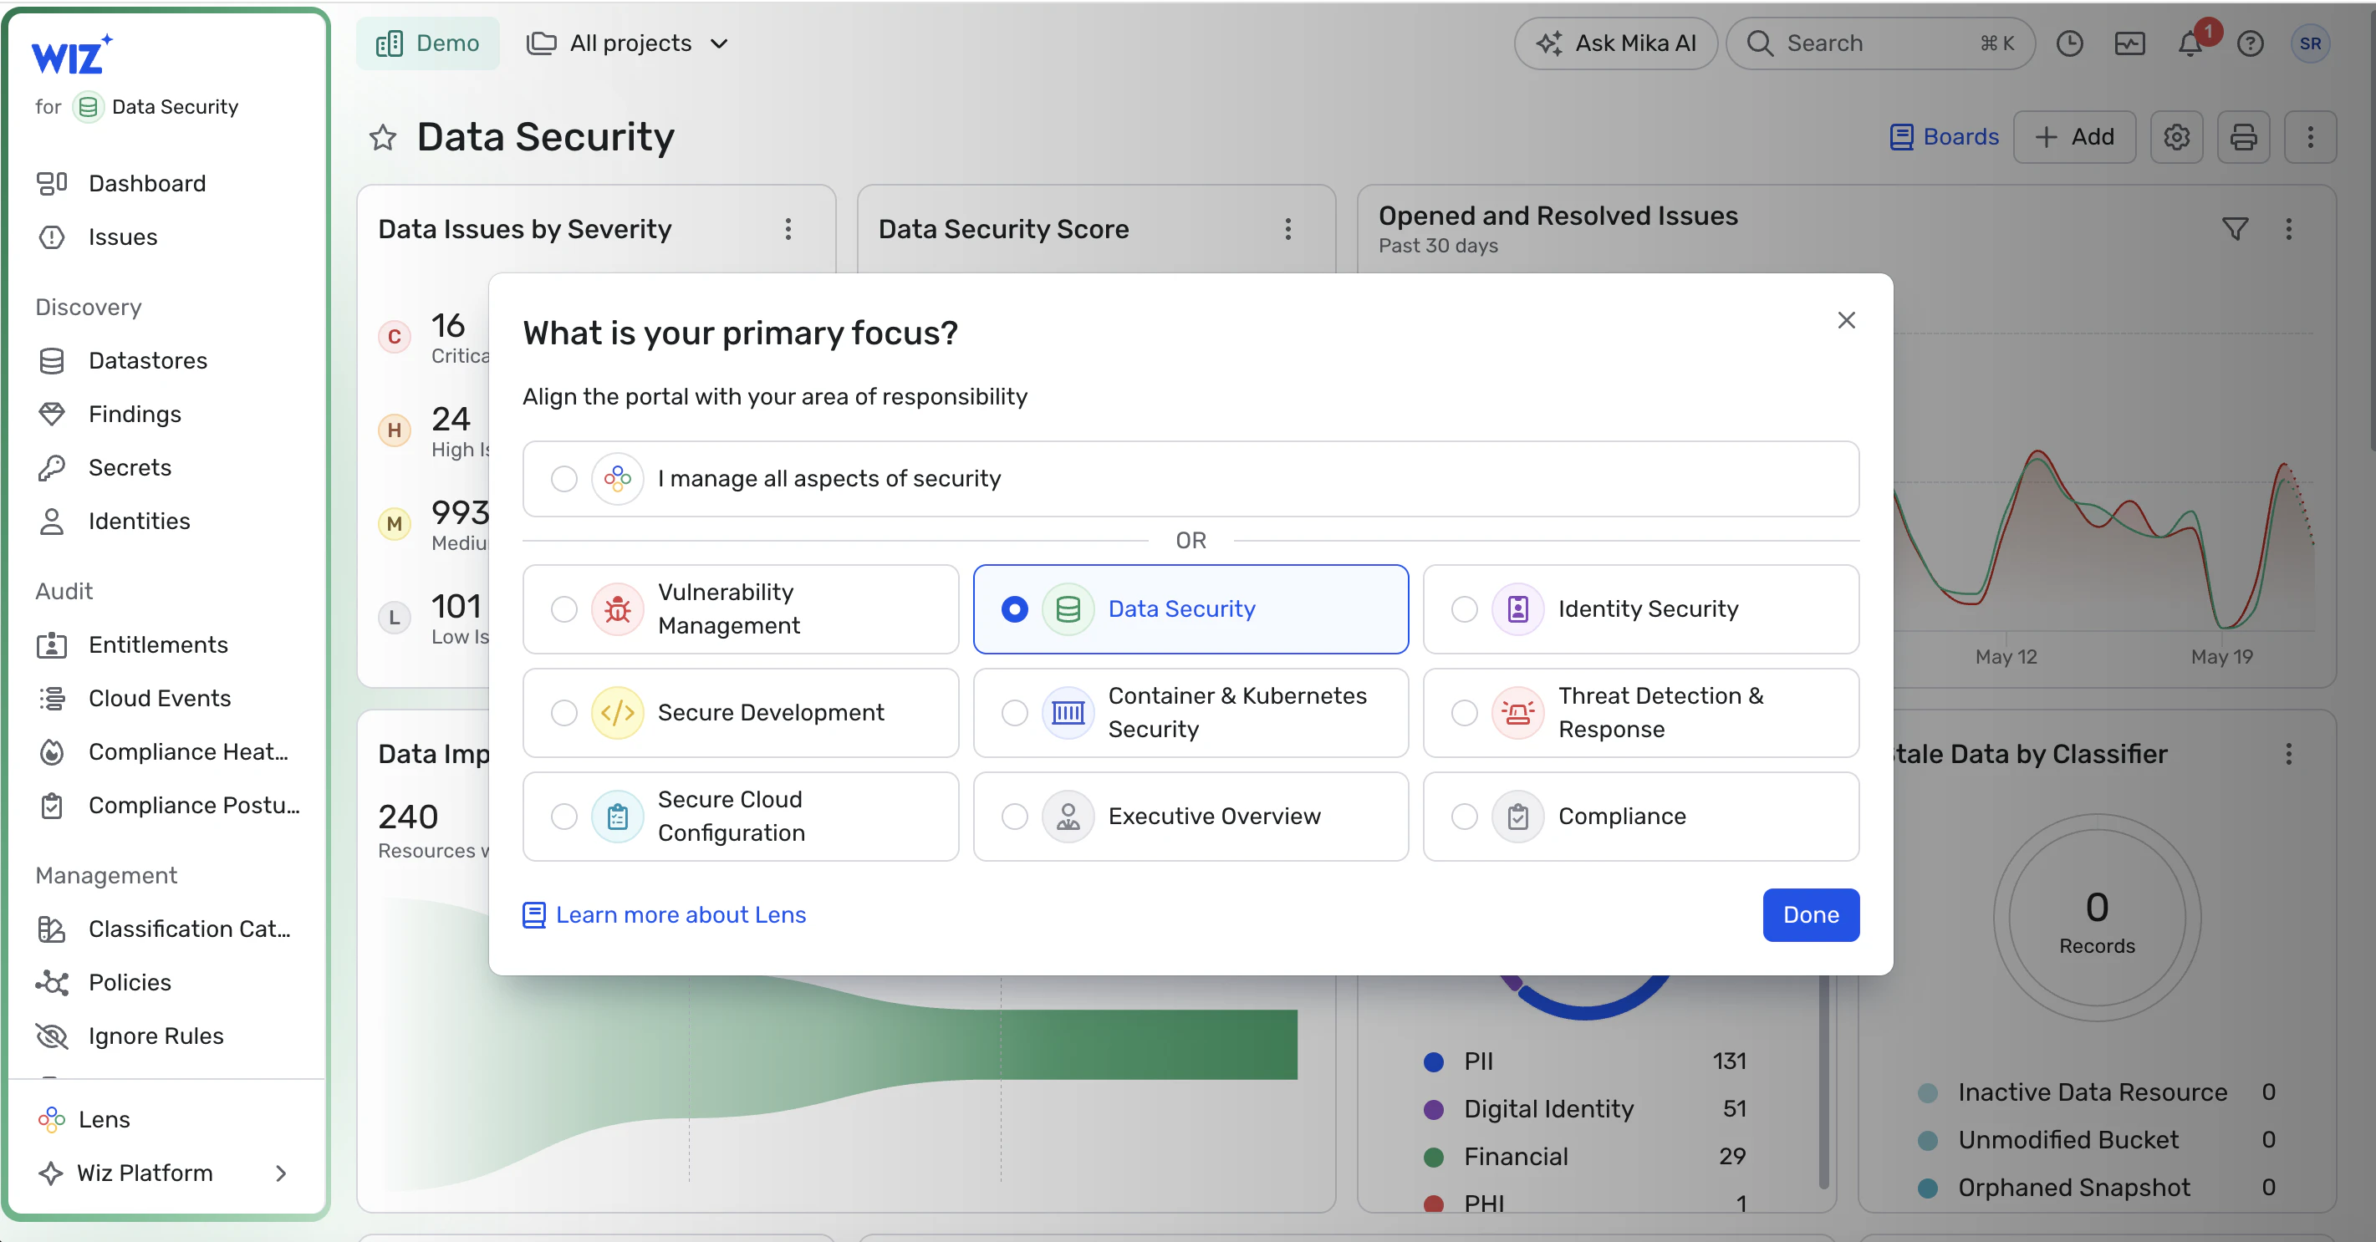Open Ask Mika AI assistant
This screenshot has width=2376, height=1242.
point(1616,43)
